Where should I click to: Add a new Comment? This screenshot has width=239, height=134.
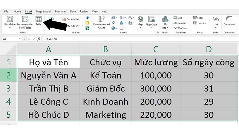pos(229,21)
